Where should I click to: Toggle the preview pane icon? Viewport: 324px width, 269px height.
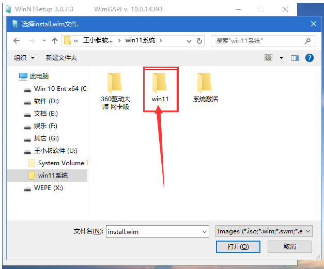click(x=295, y=58)
